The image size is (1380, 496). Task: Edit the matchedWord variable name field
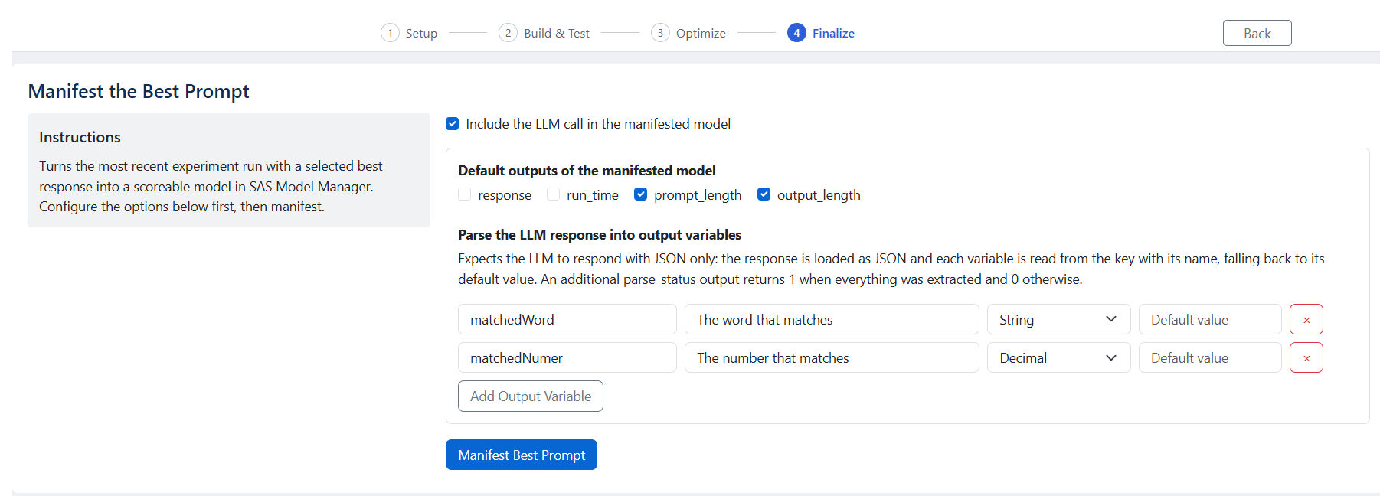point(567,319)
